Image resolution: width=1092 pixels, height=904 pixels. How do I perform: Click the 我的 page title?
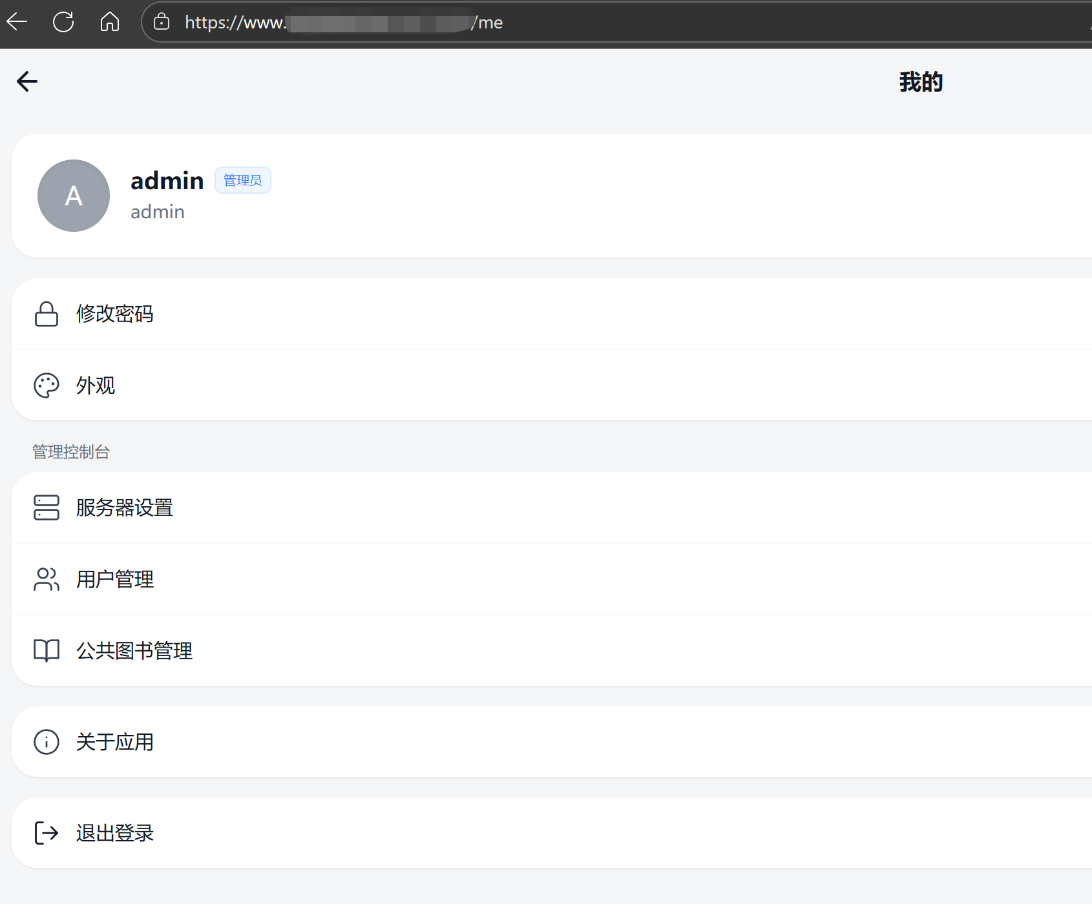point(921,82)
